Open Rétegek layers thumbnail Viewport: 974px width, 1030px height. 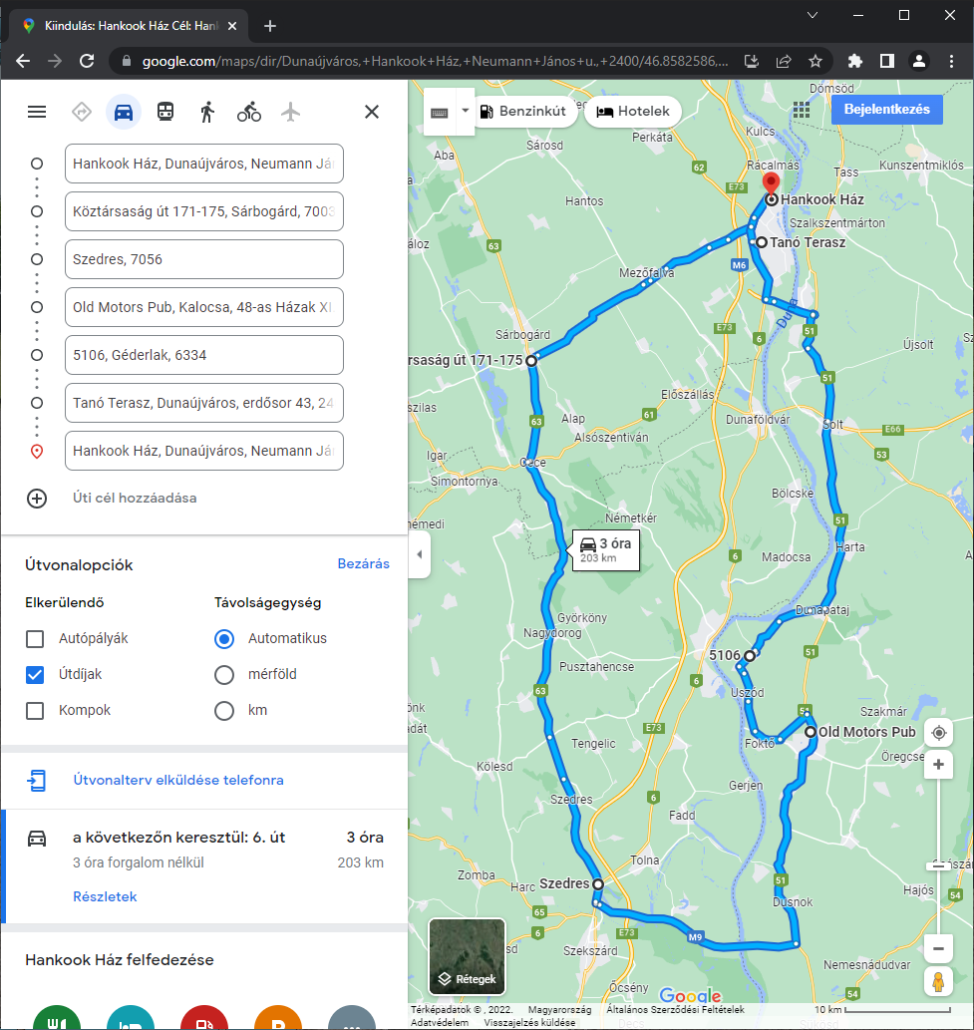tap(467, 957)
